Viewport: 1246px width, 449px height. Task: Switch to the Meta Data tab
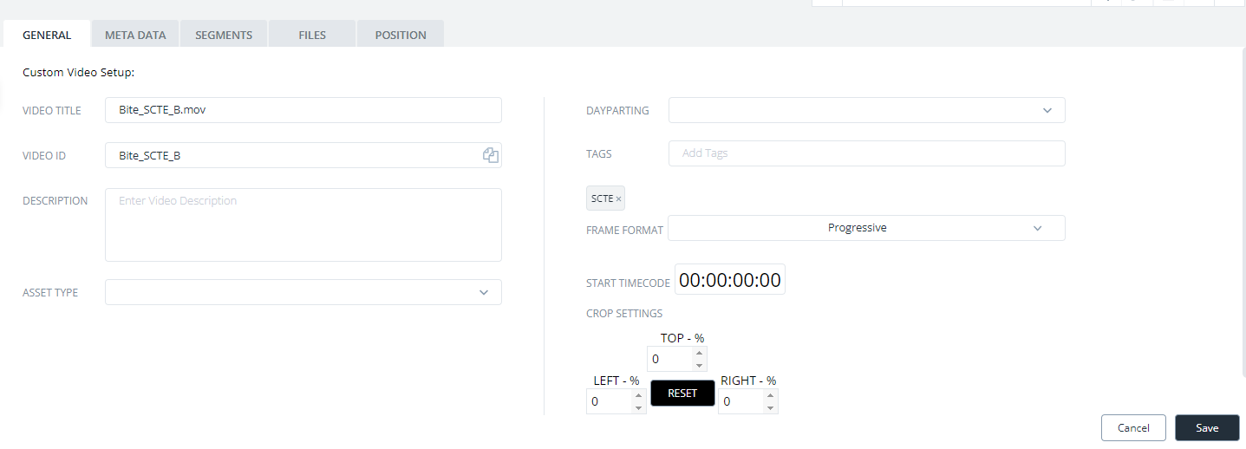[x=135, y=35]
